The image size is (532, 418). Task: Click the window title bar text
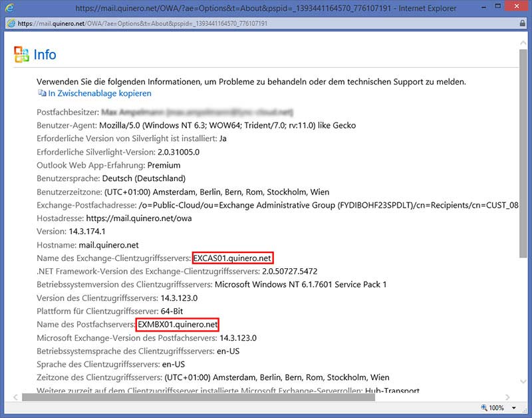click(x=266, y=8)
